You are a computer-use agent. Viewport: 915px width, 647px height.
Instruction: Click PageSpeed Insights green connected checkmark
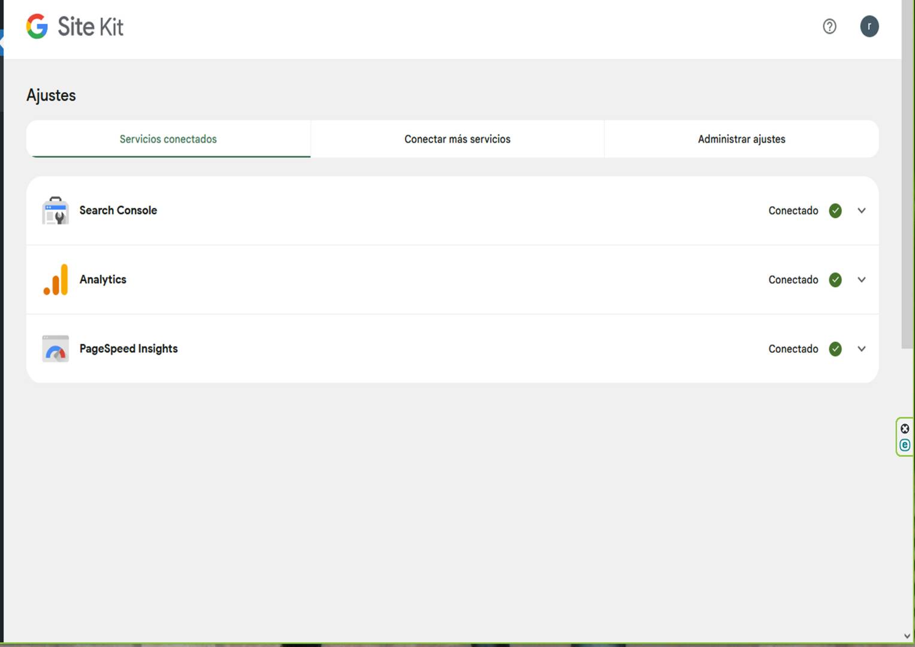tap(835, 349)
